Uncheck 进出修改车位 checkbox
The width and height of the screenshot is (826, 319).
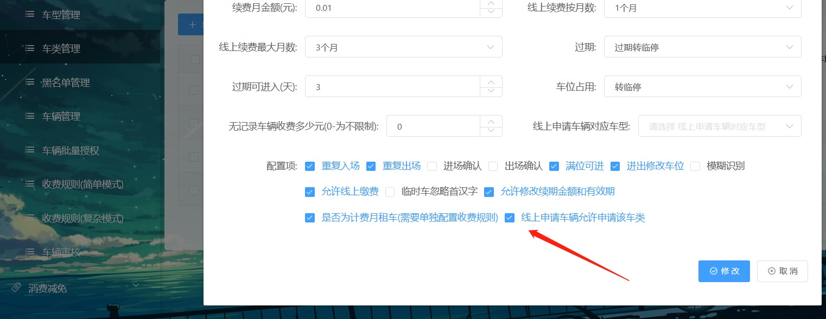click(615, 166)
